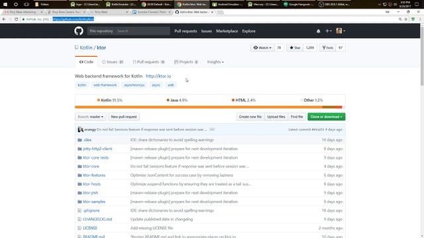Image resolution: width=424 pixels, height=238 pixels.
Task: Open GitHub home via Octocat logo
Action: (x=79, y=31)
